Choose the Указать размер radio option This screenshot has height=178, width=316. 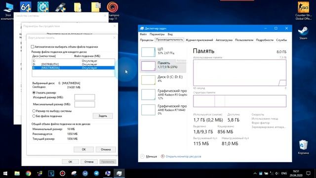(34, 92)
